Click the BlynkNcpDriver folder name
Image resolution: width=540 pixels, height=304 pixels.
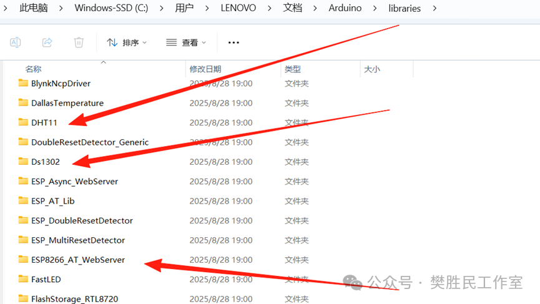[61, 84]
